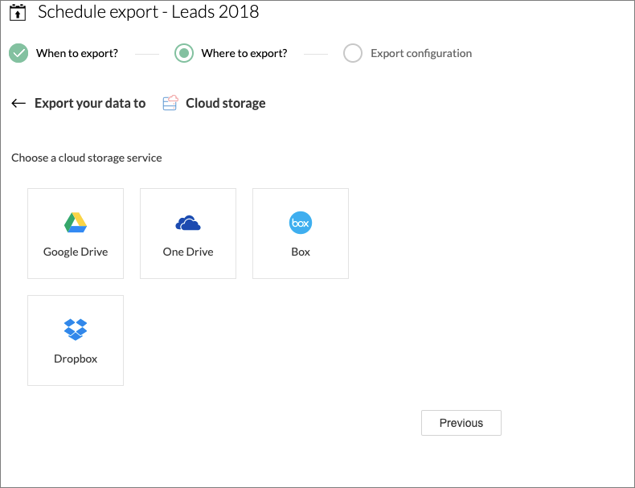
Task: Click the Cloud storage server icon
Action: coord(170,103)
